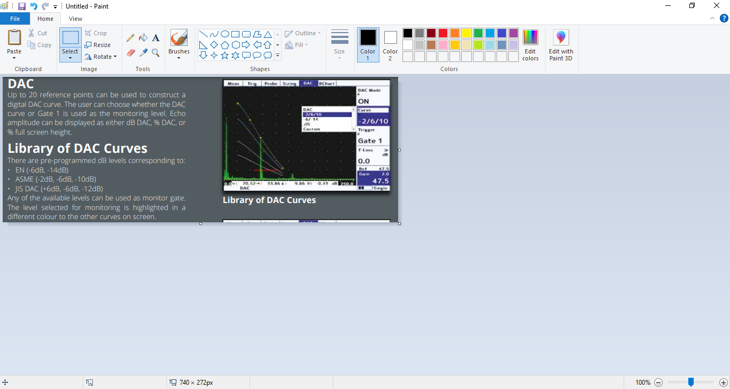The height and width of the screenshot is (389, 730).
Task: Click the Resize button
Action: pos(97,45)
